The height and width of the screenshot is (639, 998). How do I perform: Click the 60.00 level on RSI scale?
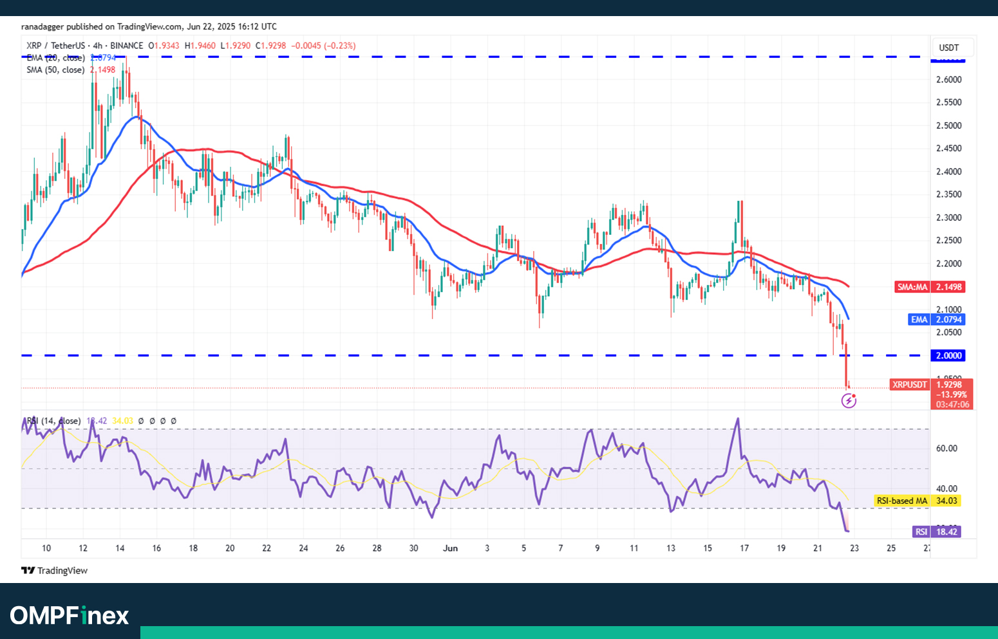(946, 449)
